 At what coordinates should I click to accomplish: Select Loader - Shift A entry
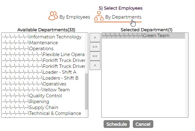click(43, 72)
